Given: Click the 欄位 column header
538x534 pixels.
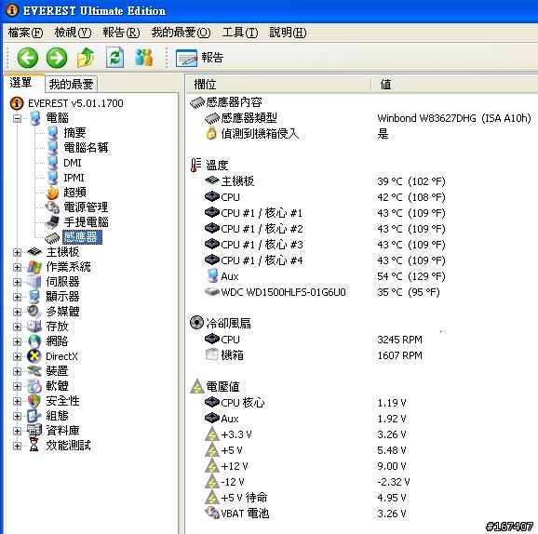Looking at the screenshot, I should [278, 85].
